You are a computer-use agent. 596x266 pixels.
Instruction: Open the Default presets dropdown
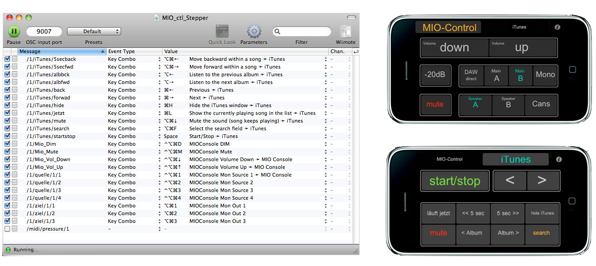pos(94,31)
